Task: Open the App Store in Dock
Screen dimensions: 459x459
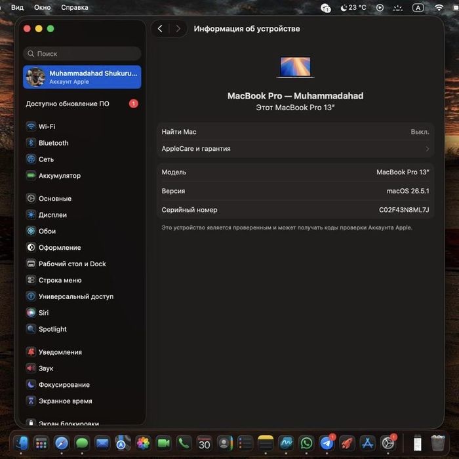Action: 368,443
